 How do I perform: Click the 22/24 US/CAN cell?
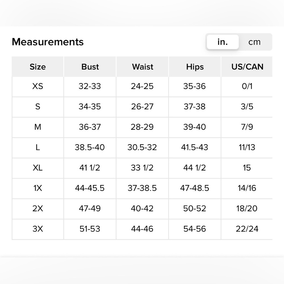click(x=247, y=229)
